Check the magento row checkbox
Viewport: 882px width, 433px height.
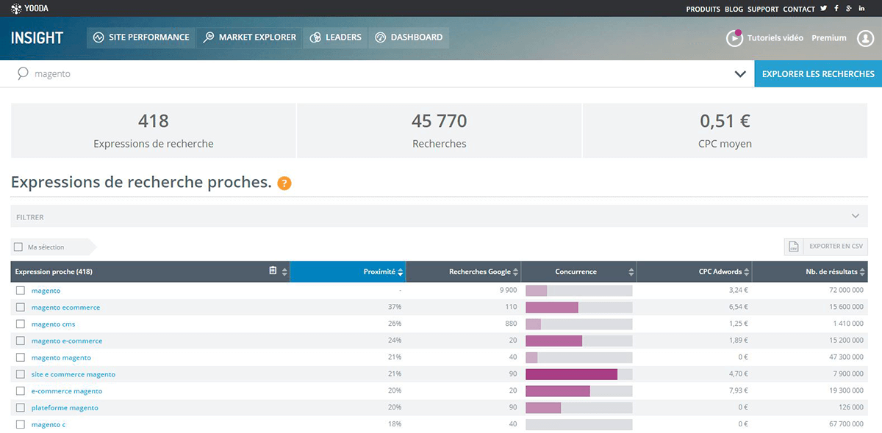click(21, 291)
